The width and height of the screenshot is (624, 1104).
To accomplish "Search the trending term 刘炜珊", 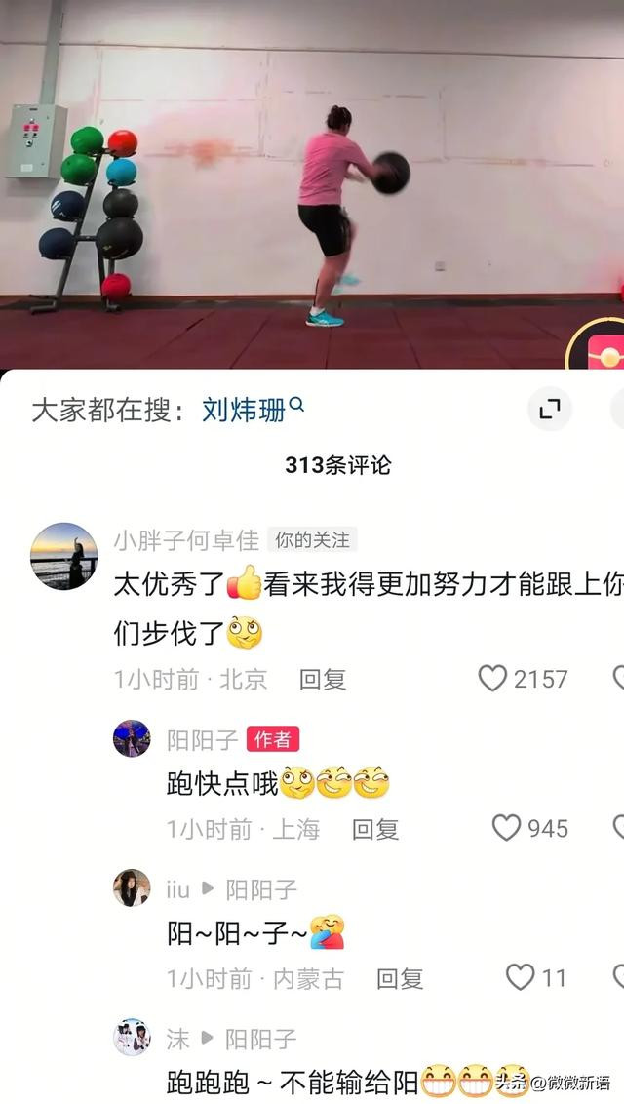I will pos(244,409).
